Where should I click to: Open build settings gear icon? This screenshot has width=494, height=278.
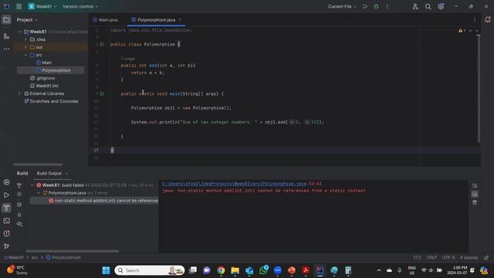click(19, 205)
